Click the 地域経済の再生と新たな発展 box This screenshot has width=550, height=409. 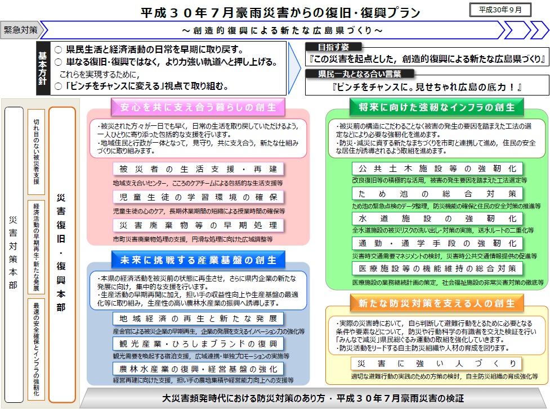[x=198, y=319]
